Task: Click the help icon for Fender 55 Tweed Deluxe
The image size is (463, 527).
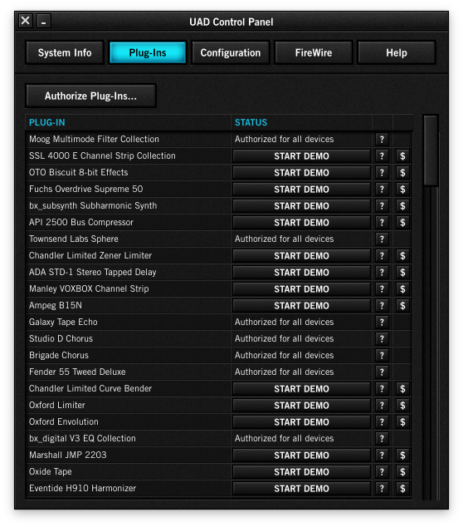Action: point(382,372)
